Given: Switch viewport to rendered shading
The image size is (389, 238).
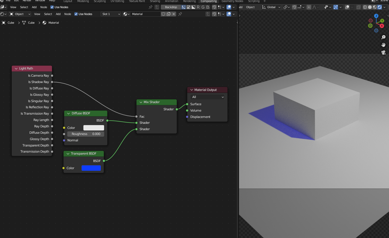Looking at the screenshot, I should pos(380,7).
